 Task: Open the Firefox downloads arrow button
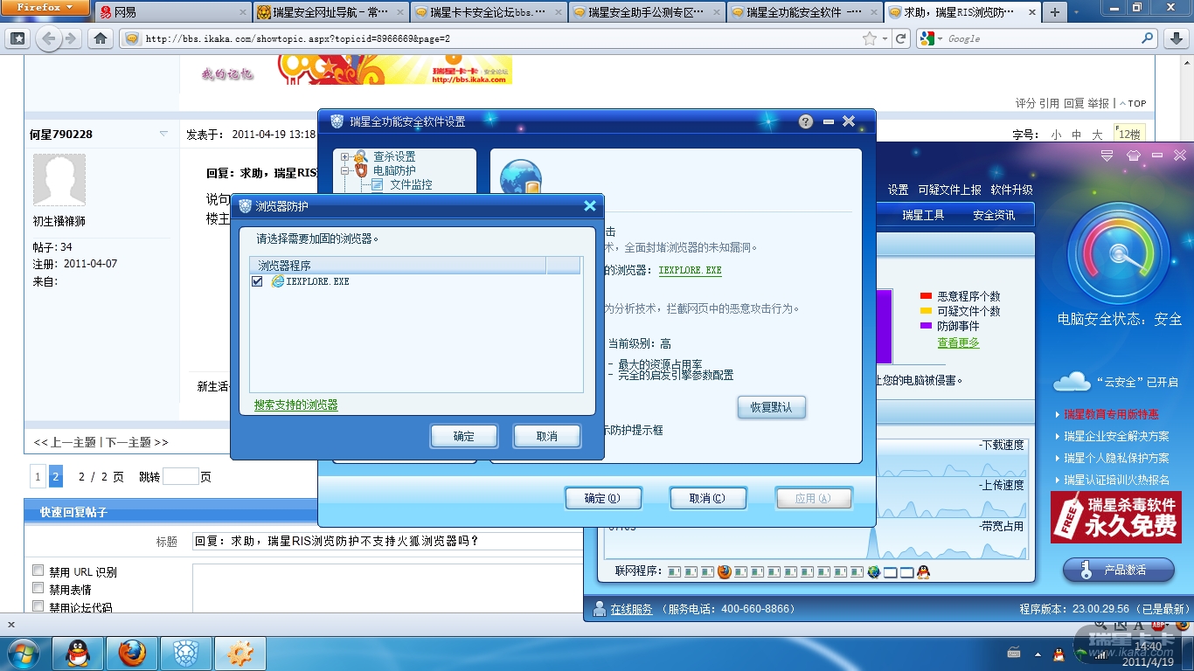coord(1176,38)
